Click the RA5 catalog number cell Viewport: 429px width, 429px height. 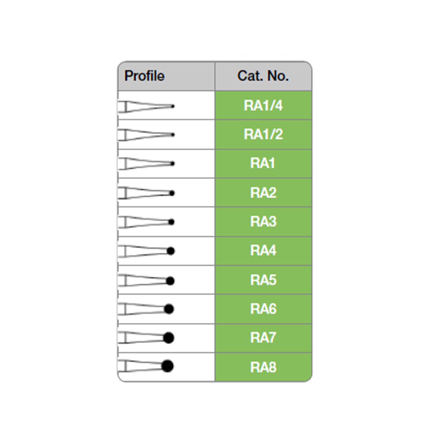[263, 280]
